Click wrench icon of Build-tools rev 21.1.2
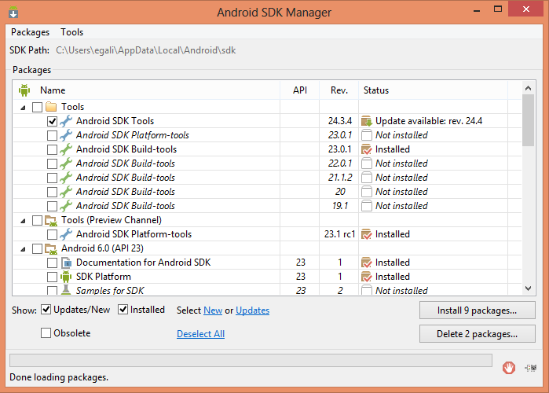This screenshot has width=549, height=393. 66,178
